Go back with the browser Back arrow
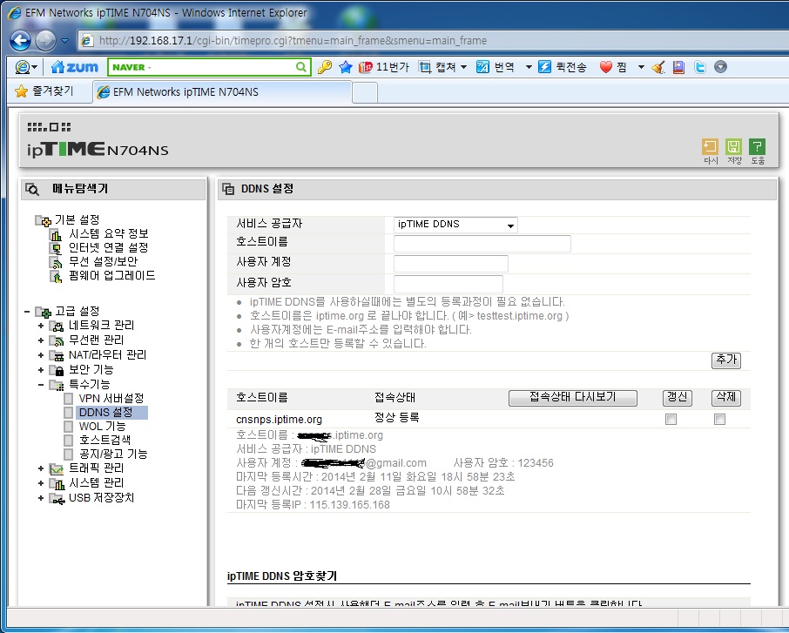The image size is (789, 633). 20,41
